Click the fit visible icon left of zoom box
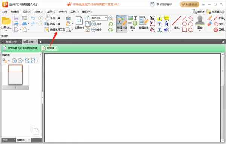226x144 pixels. pos(87,18)
